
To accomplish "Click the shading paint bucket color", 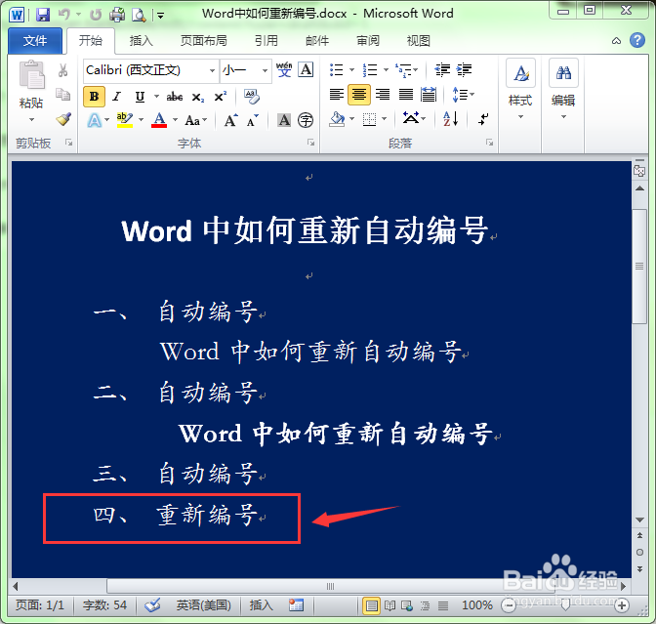I will tap(337, 119).
